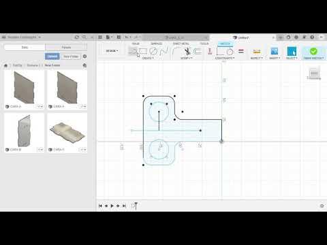The width and height of the screenshot is (327, 245).
Task: Refresh the Data Panel
Action: (x=77, y=37)
